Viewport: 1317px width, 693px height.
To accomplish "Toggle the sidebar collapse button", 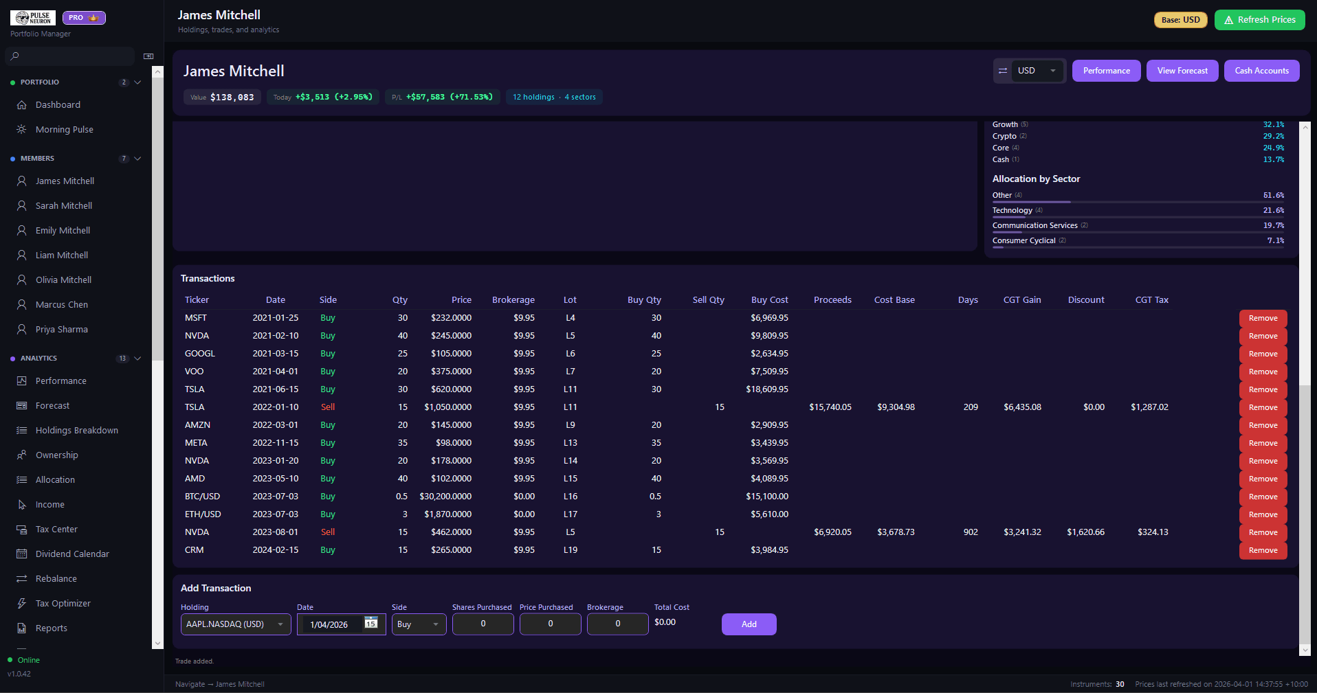I will click(x=148, y=56).
